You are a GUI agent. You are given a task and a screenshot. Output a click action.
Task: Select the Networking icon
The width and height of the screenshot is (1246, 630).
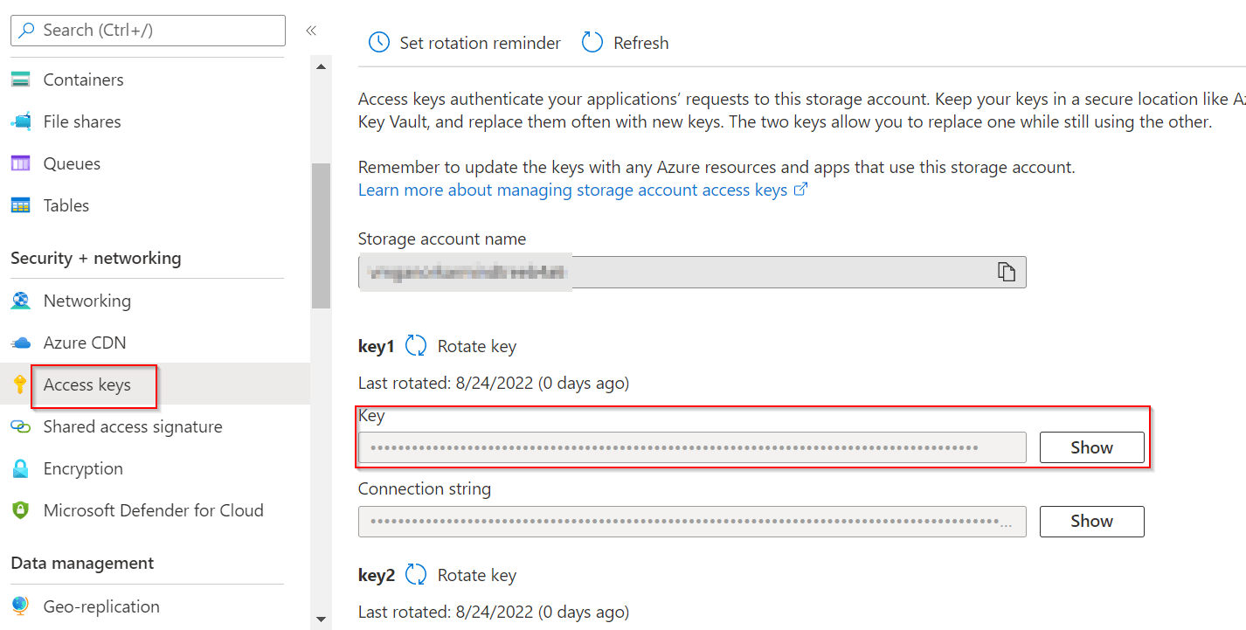click(22, 300)
